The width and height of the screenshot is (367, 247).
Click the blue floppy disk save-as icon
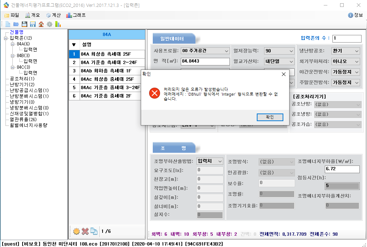tap(33, 24)
